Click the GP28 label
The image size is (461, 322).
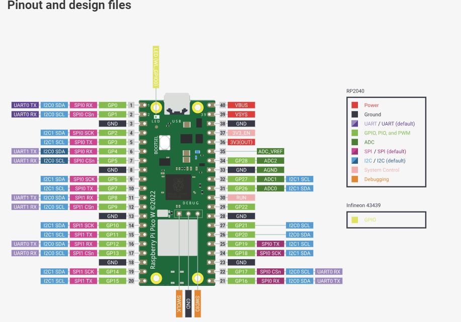point(241,161)
